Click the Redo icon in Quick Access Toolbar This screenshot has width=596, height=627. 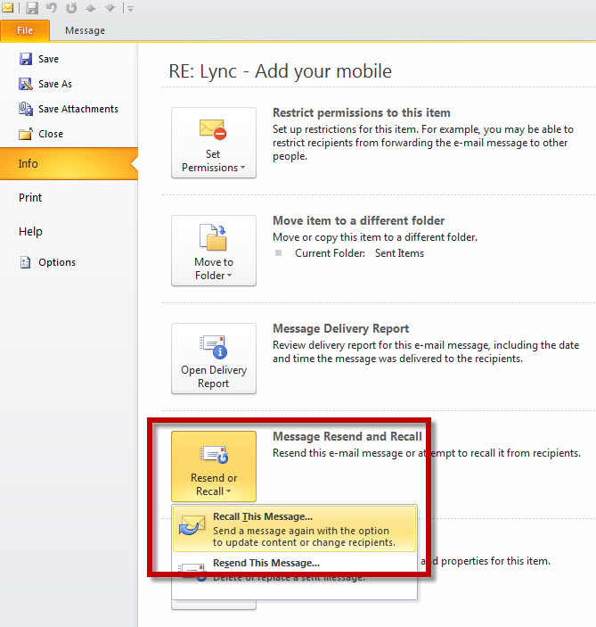pyautogui.click(x=71, y=8)
